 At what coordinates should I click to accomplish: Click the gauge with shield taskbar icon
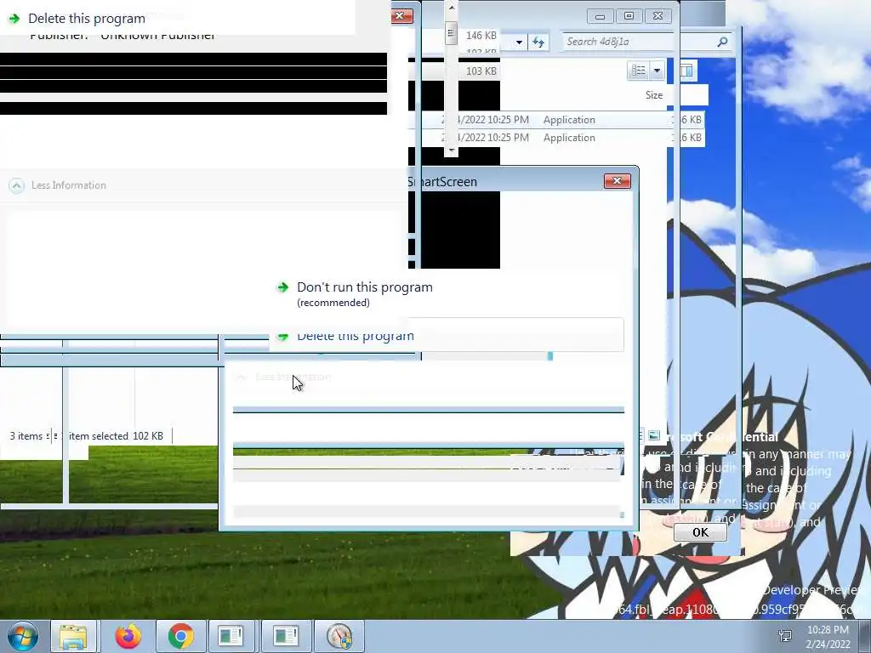click(339, 636)
